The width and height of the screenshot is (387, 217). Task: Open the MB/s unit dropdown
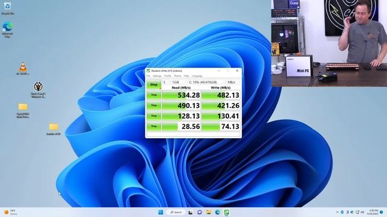233,82
